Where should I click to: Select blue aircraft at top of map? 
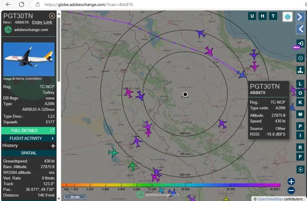[x=201, y=33]
